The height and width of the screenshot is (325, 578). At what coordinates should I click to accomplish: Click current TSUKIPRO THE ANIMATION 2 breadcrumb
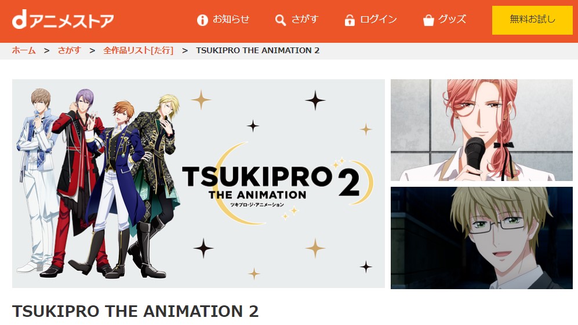point(257,50)
